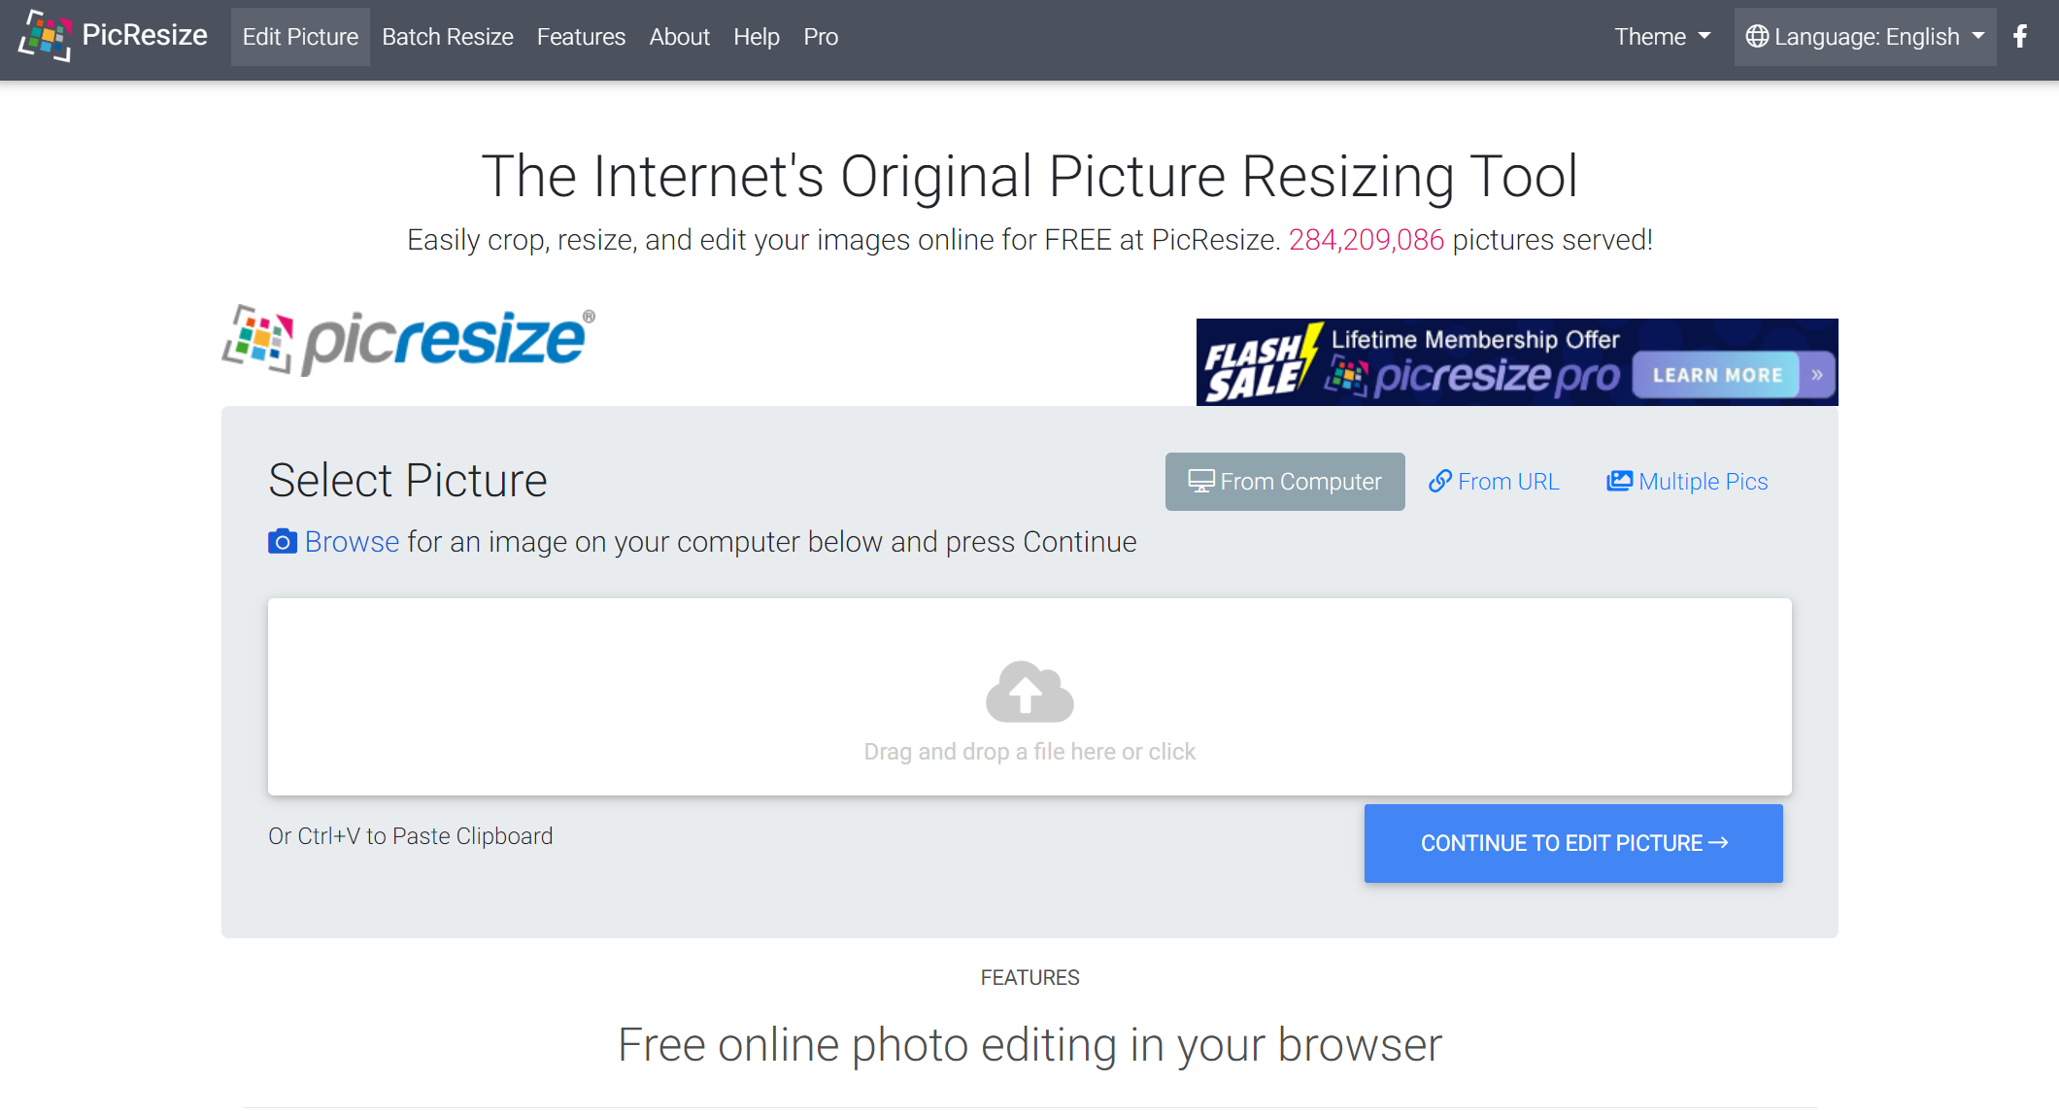This screenshot has width=2059, height=1115.
Task: Click the camera icon near Browse
Action: pyautogui.click(x=282, y=540)
